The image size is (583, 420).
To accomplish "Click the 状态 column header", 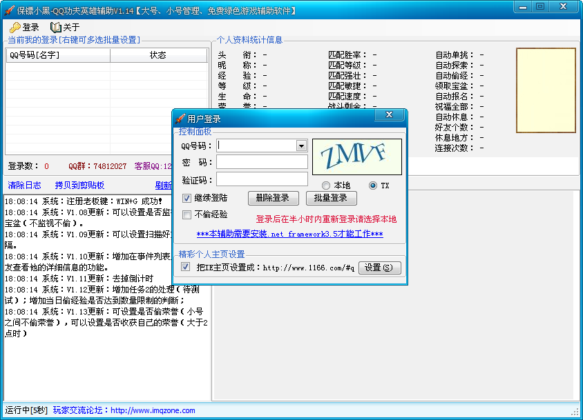I will (158, 55).
